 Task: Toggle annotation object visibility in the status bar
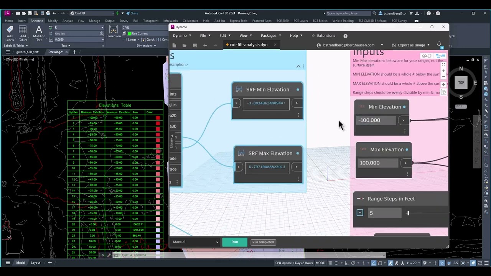[391, 263]
